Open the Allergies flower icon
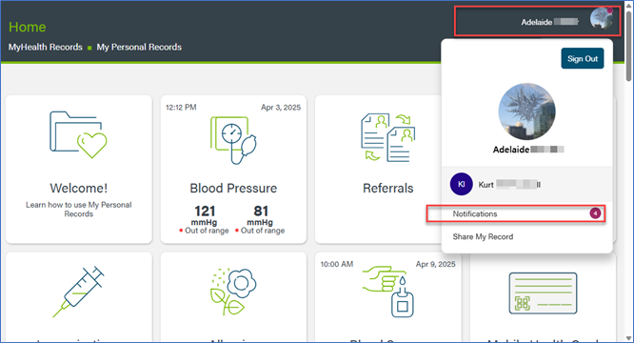The image size is (634, 343). click(233, 292)
